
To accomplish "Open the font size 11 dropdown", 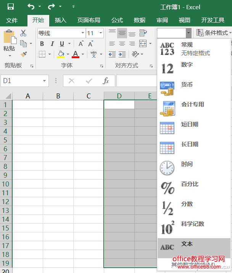I will point(101,33).
